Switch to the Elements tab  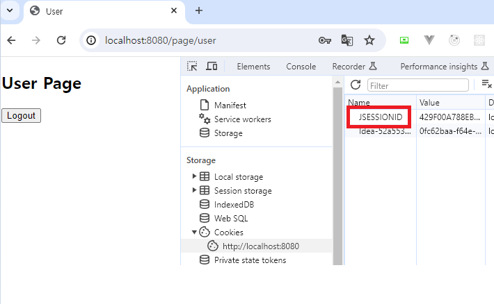tap(253, 67)
